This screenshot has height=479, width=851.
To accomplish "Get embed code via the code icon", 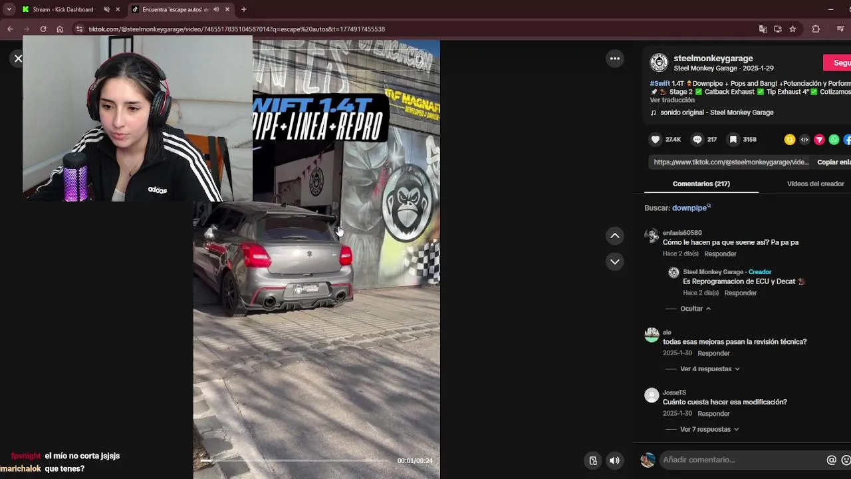I will pyautogui.click(x=804, y=139).
